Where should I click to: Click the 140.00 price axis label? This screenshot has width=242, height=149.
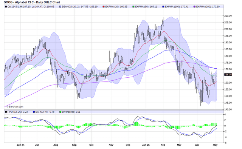[228, 109]
